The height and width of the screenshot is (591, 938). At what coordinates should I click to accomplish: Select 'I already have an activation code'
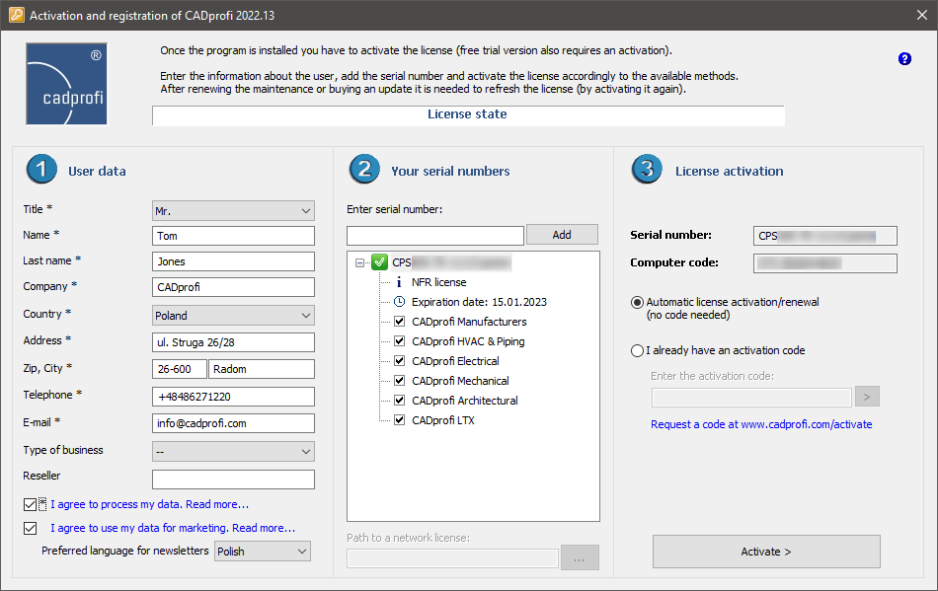click(x=637, y=350)
